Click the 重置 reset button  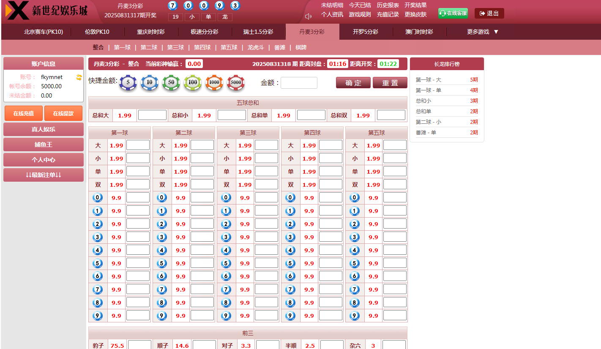390,83
